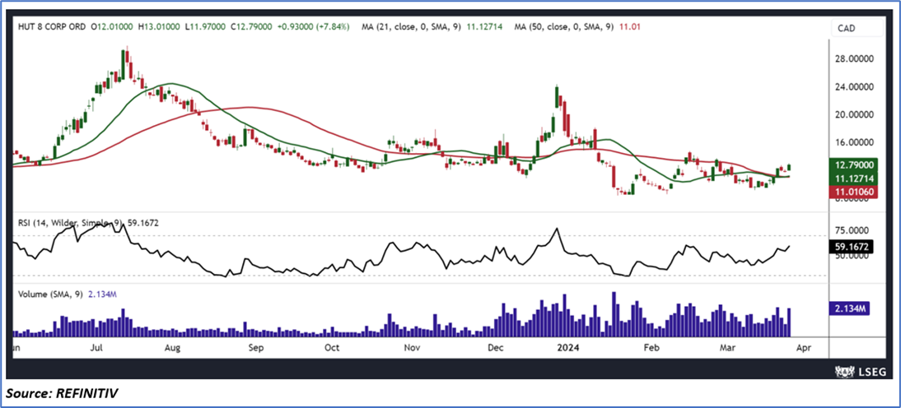The width and height of the screenshot is (901, 408).
Task: Click the Dec label on time axis
Action: pyautogui.click(x=495, y=348)
